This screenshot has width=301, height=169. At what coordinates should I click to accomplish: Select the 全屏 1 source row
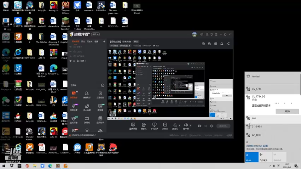click(87, 61)
